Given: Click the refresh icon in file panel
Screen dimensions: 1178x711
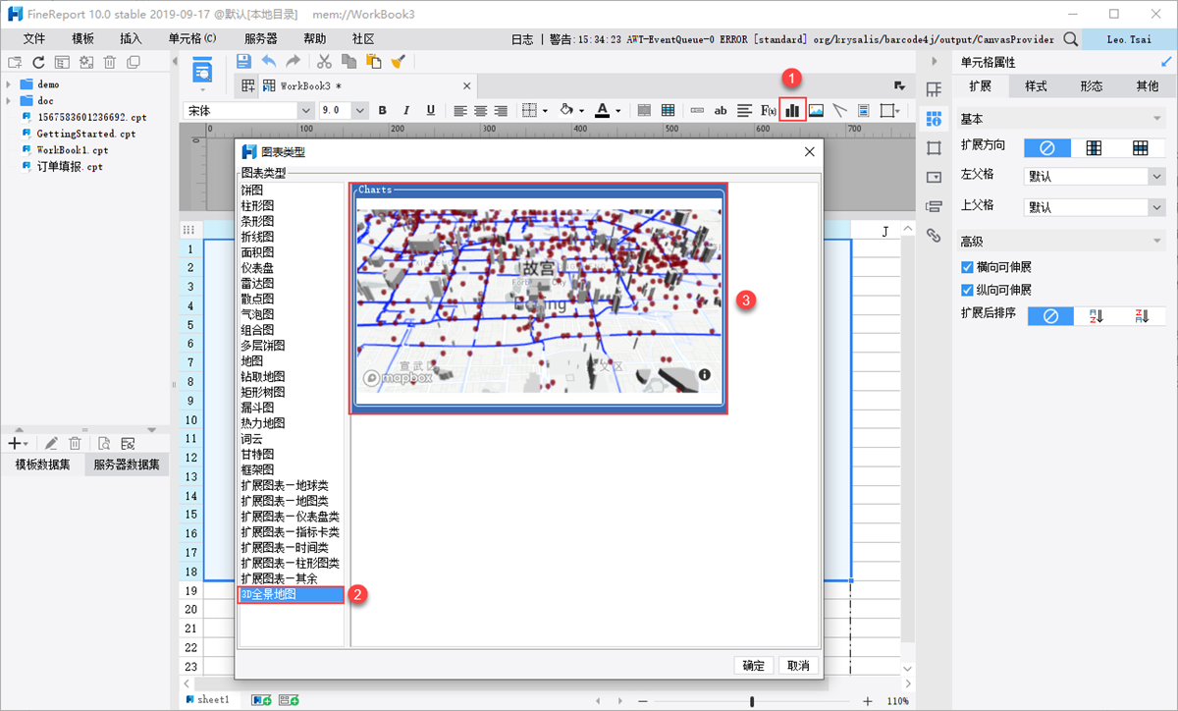Looking at the screenshot, I should pos(38,62).
